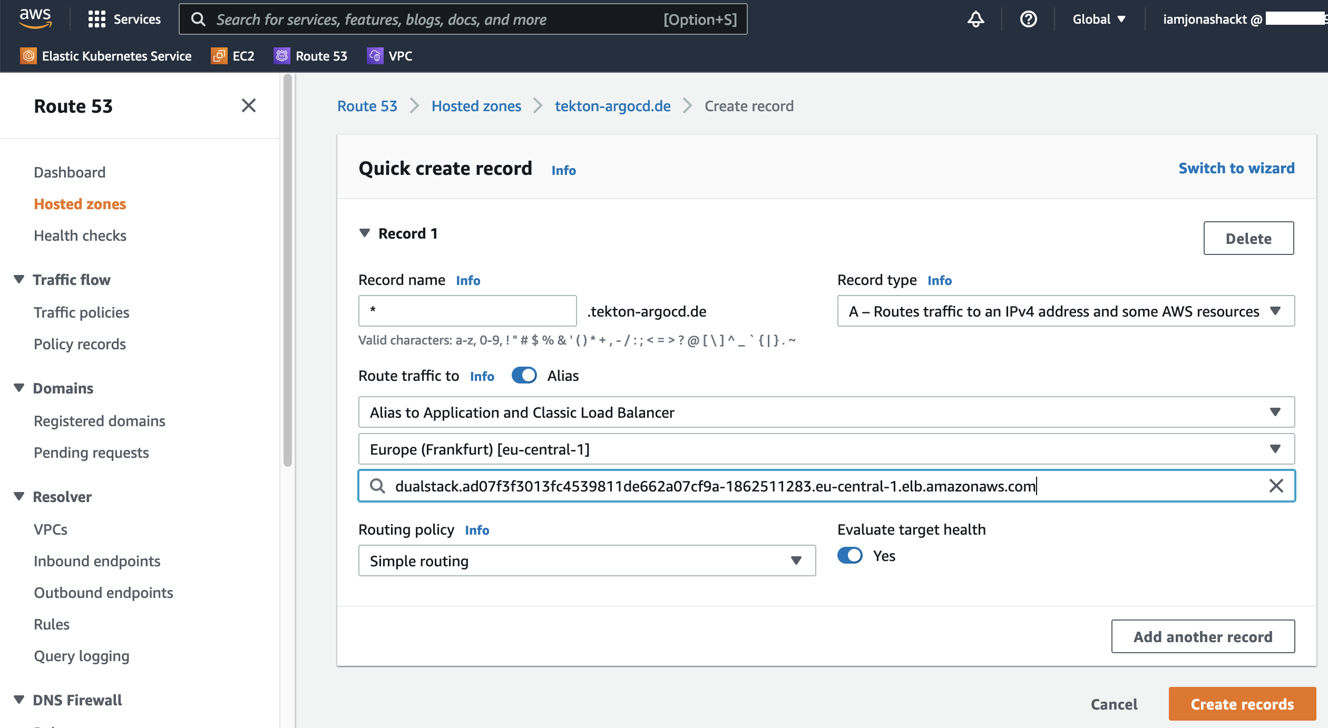Disable Evaluate target health toggle

[849, 556]
